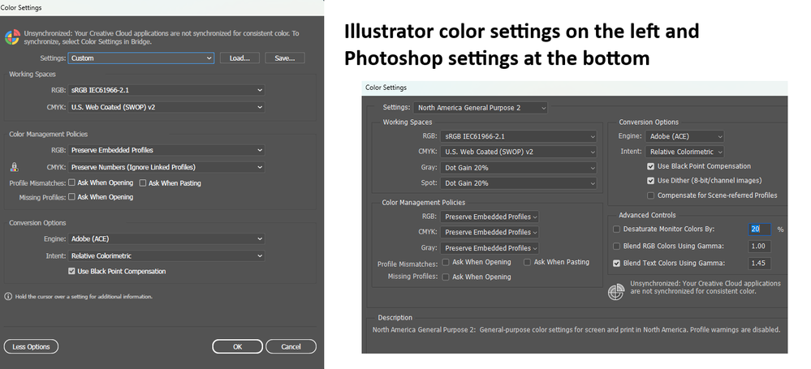Open Illustrator RGB working space dropdown

(x=166, y=90)
